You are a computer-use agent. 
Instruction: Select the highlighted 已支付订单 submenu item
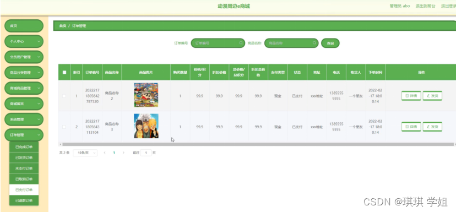pos(24,189)
